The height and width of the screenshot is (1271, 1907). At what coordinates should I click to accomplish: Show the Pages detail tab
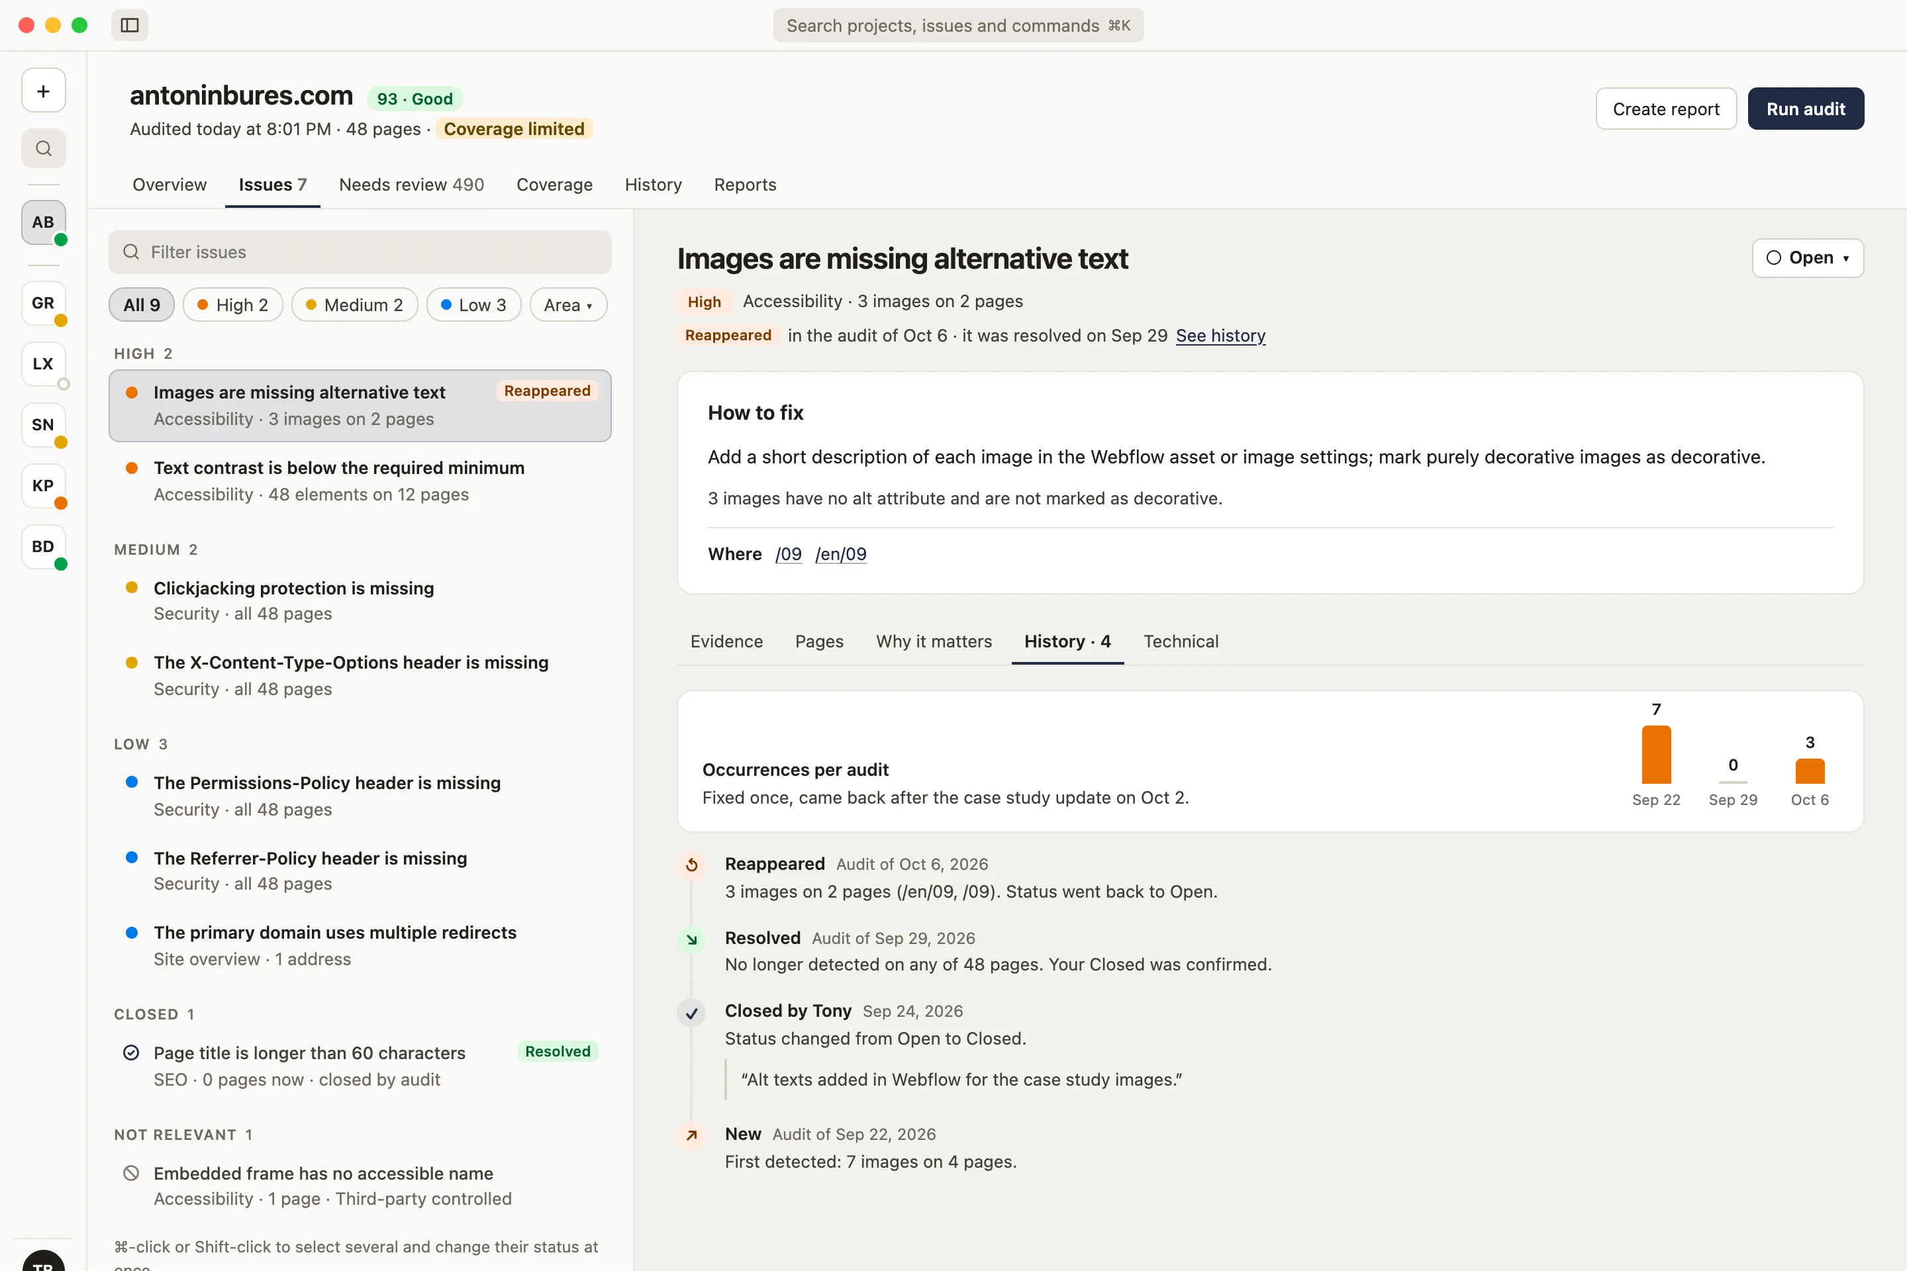pos(819,641)
